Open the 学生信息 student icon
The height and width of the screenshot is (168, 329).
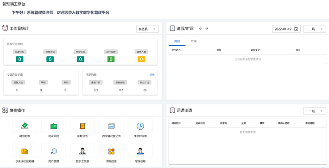(x=140, y=151)
